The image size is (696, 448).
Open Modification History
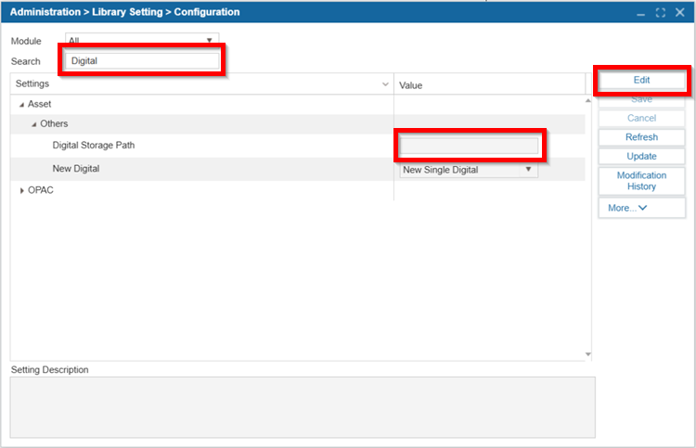coord(641,181)
